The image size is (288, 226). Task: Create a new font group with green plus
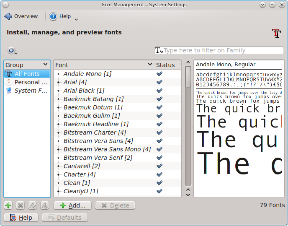pos(8,205)
